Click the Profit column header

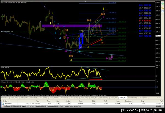pos(161,101)
